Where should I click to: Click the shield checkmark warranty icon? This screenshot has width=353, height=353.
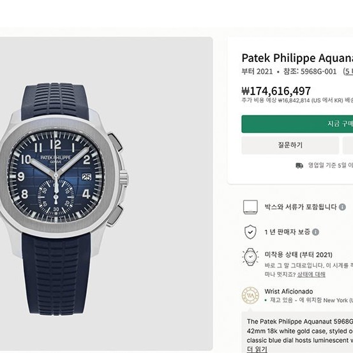250,232
